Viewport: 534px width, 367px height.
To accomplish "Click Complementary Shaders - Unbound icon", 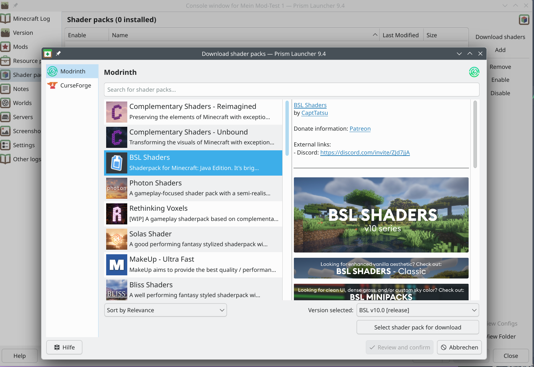I will pos(117,137).
